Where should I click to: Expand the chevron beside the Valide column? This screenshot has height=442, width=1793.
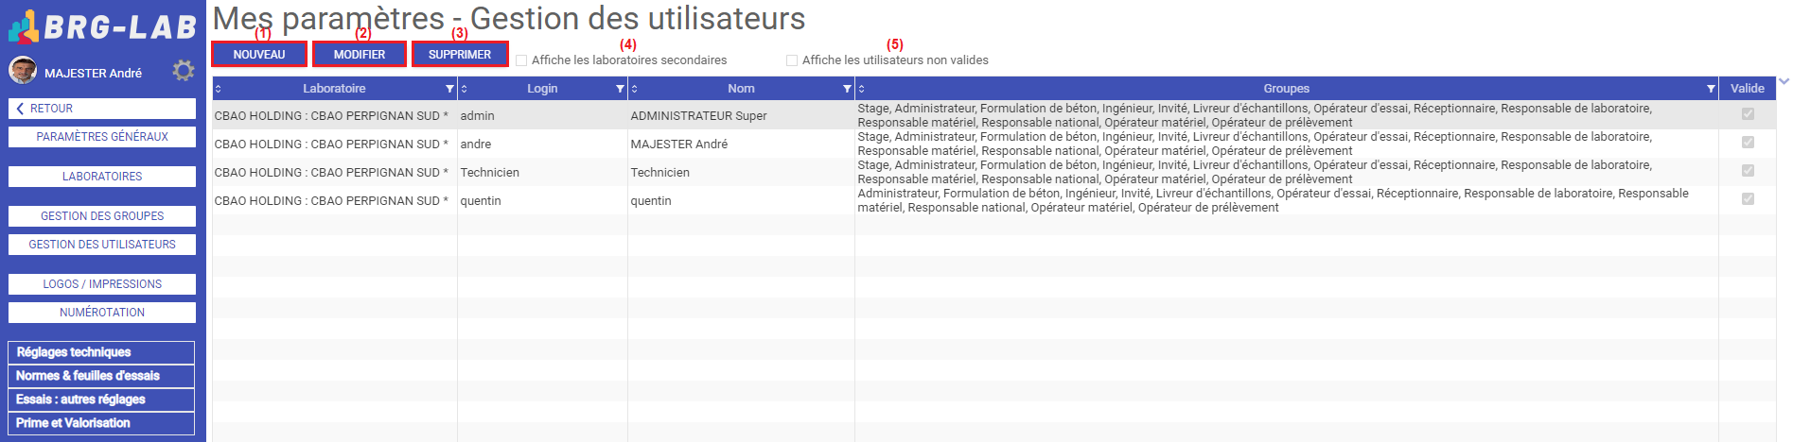point(1784,82)
